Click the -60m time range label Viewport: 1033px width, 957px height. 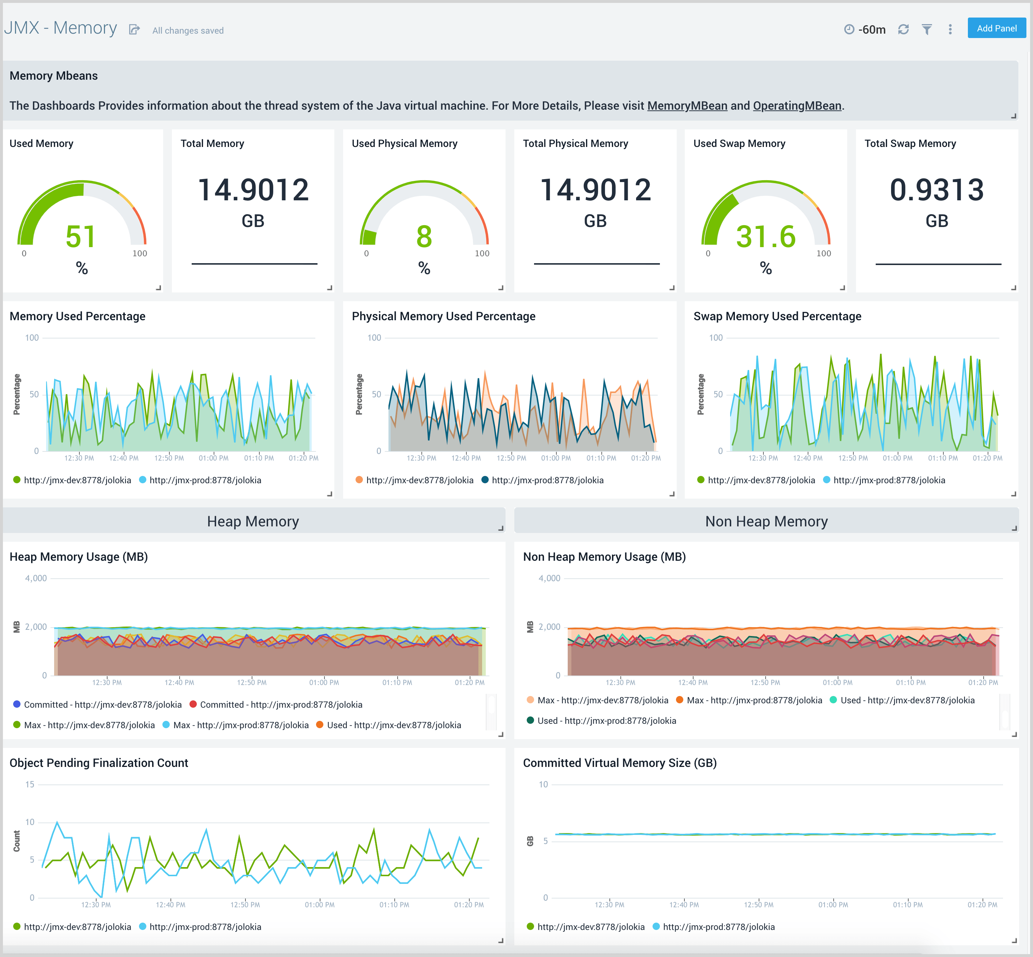(x=872, y=30)
